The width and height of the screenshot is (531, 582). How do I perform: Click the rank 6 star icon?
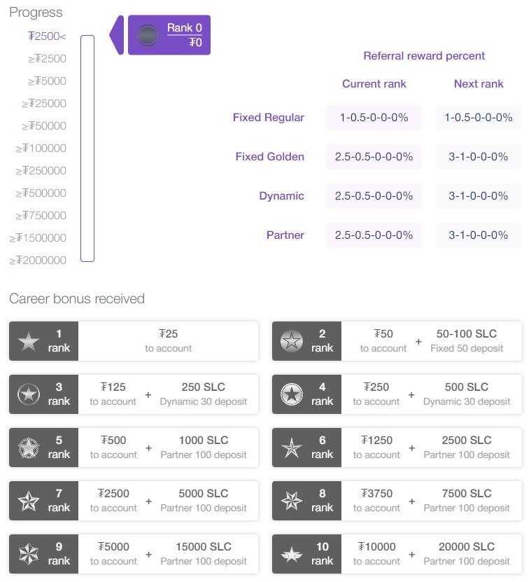click(292, 448)
